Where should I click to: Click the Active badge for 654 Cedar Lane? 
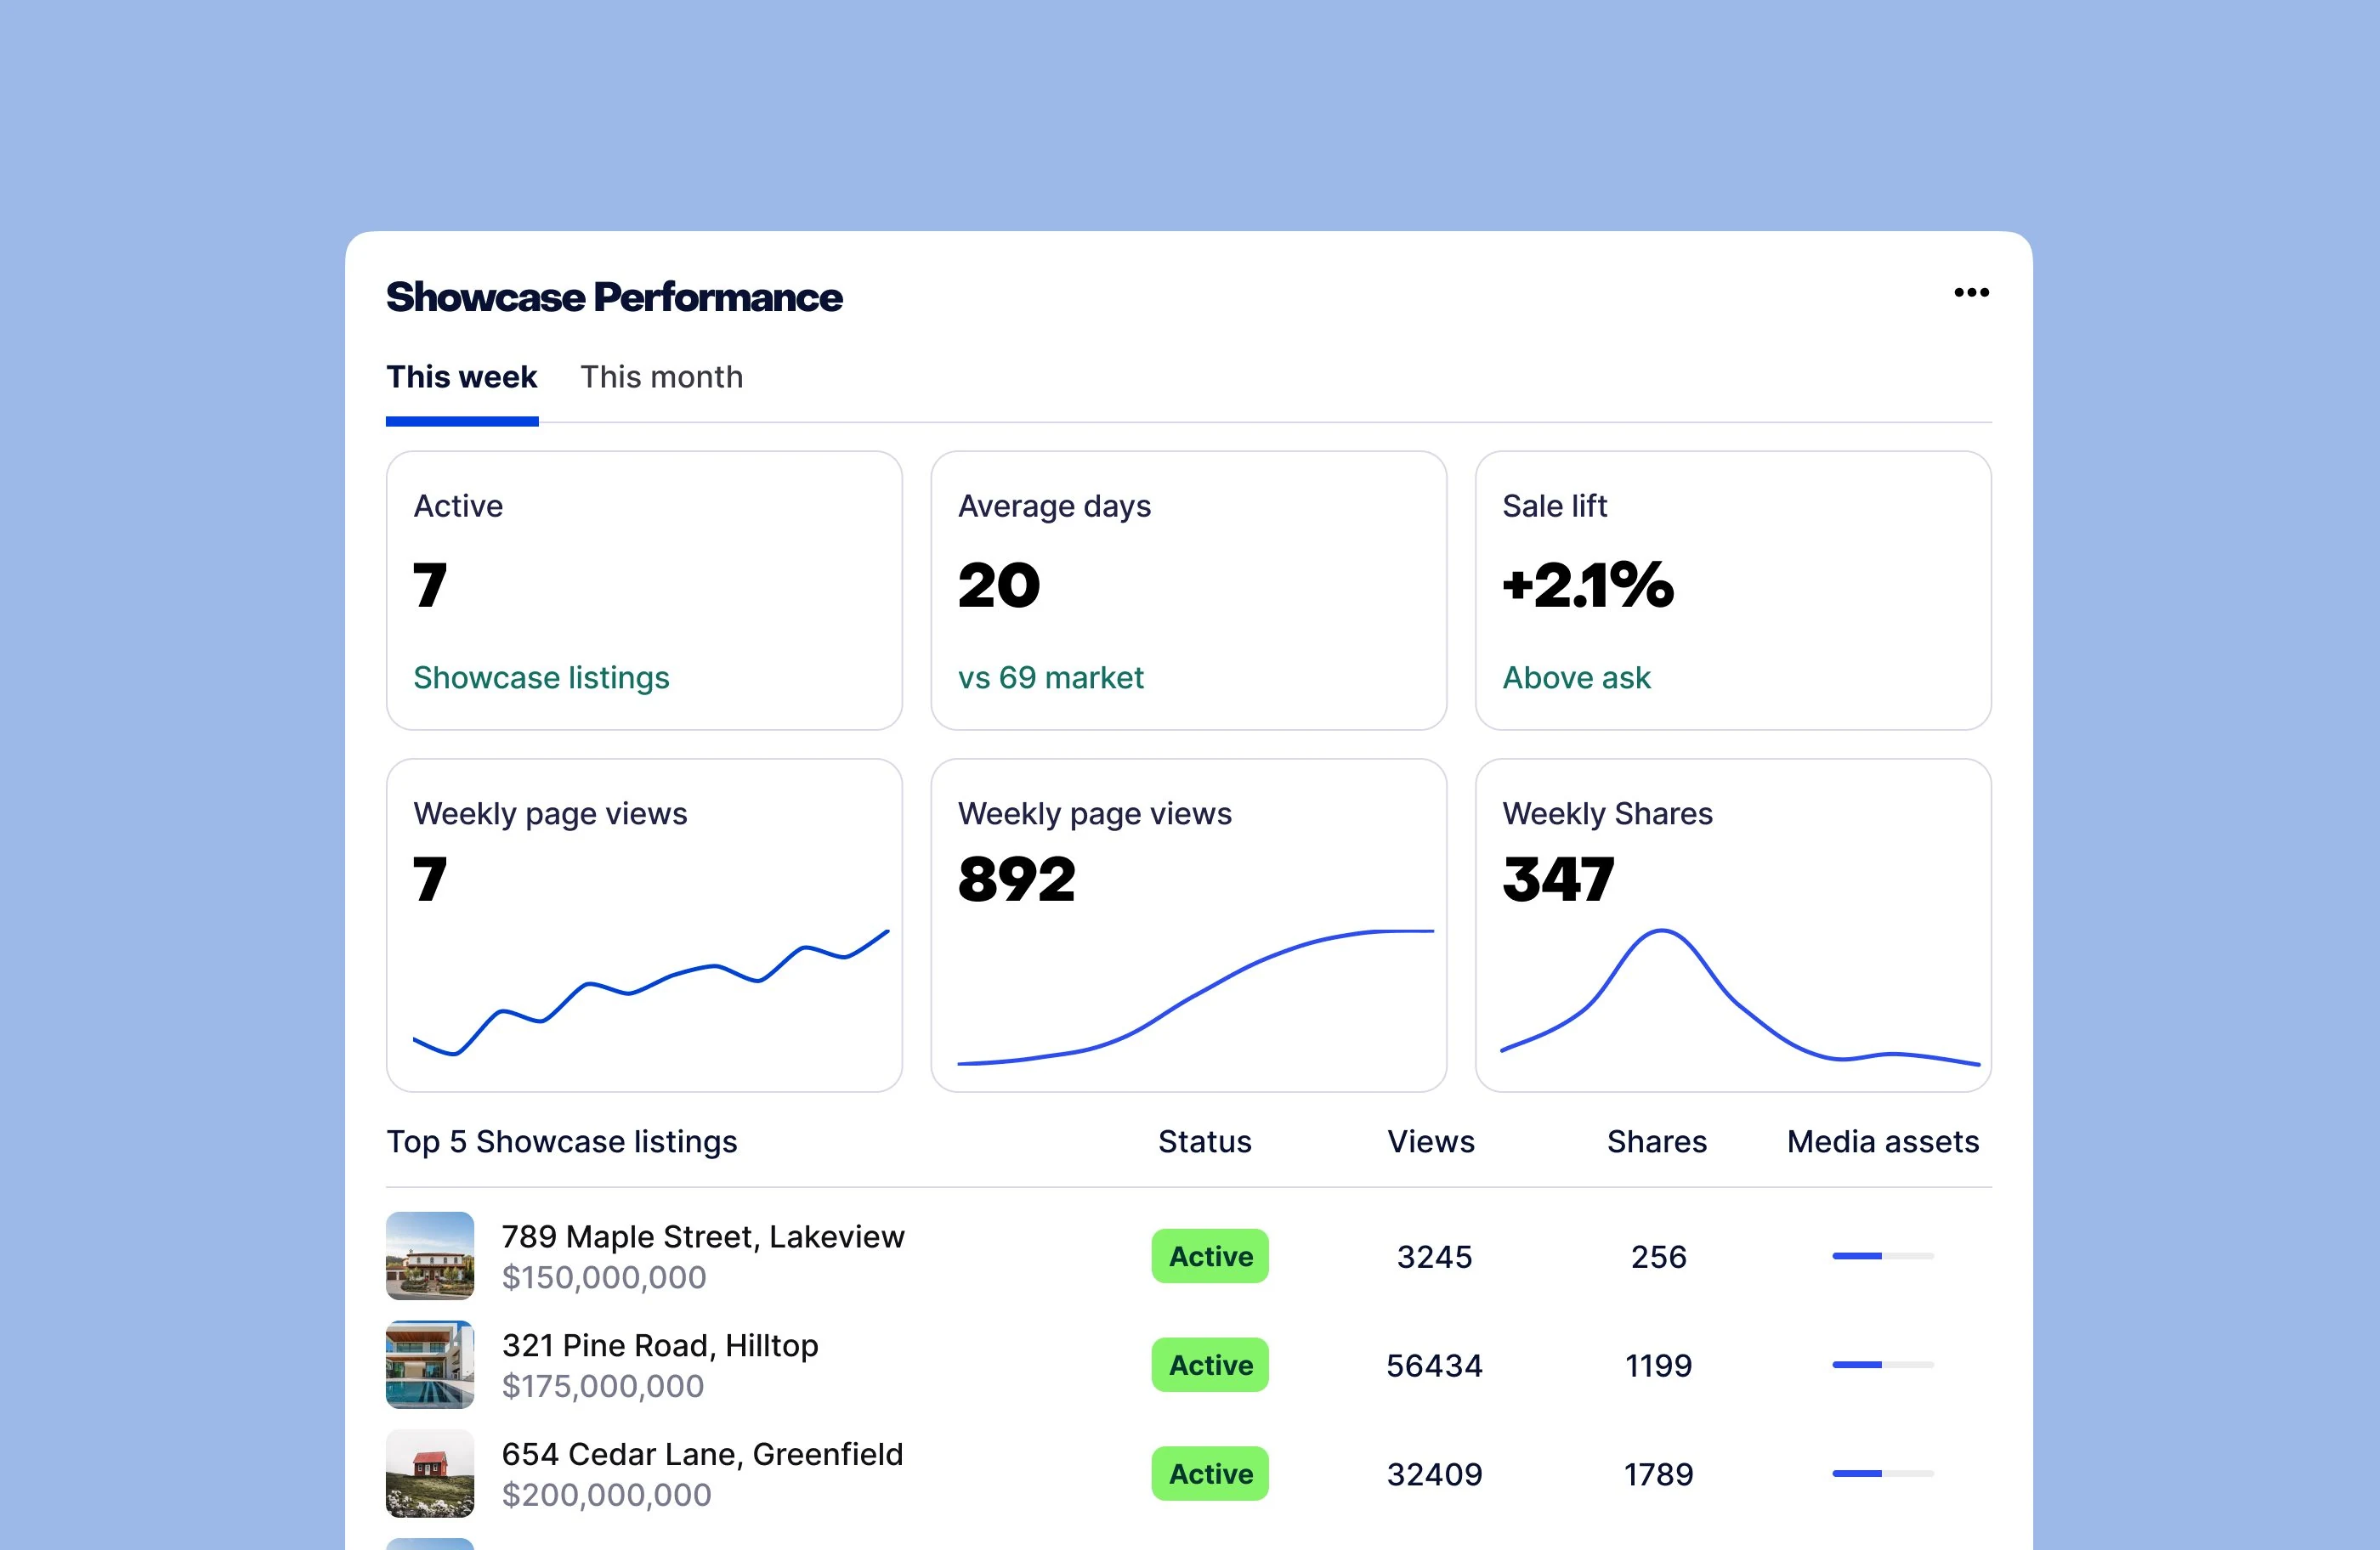point(1210,1473)
